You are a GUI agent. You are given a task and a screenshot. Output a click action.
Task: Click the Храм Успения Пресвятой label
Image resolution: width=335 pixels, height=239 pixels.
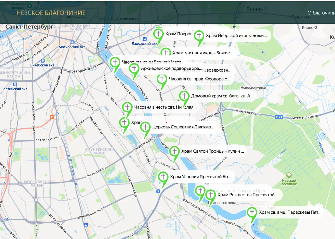click(201, 177)
